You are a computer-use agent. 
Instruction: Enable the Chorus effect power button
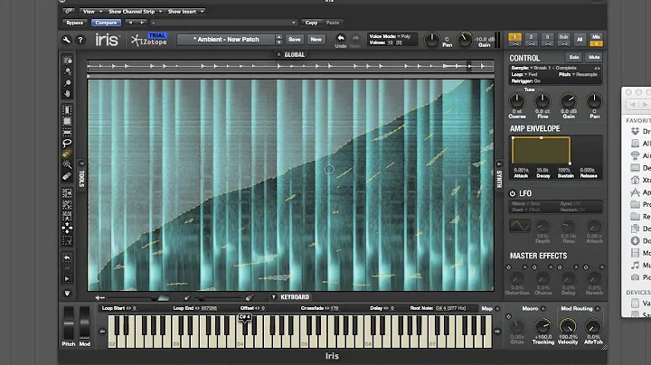[x=534, y=267]
